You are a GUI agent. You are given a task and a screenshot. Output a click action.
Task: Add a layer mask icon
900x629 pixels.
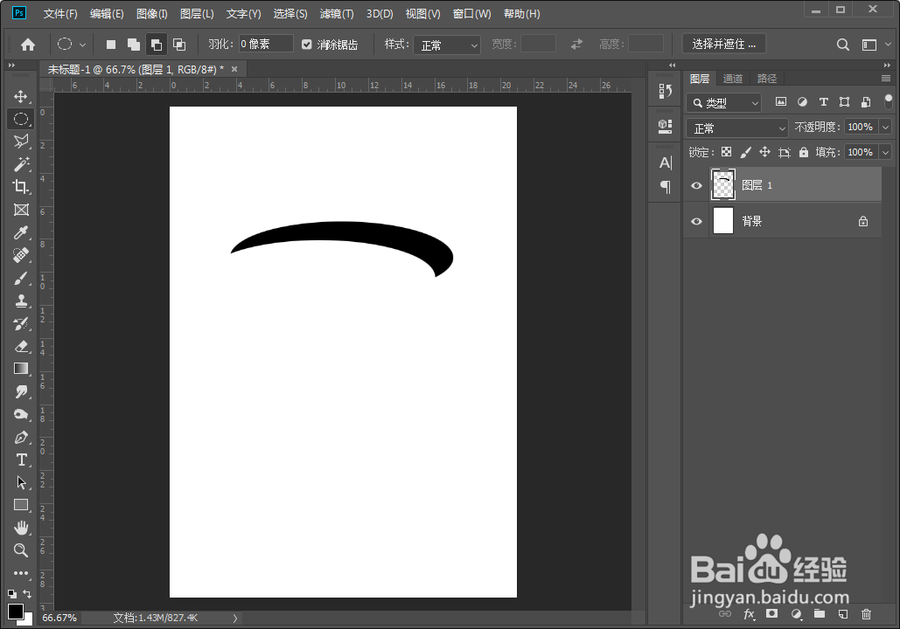(772, 614)
